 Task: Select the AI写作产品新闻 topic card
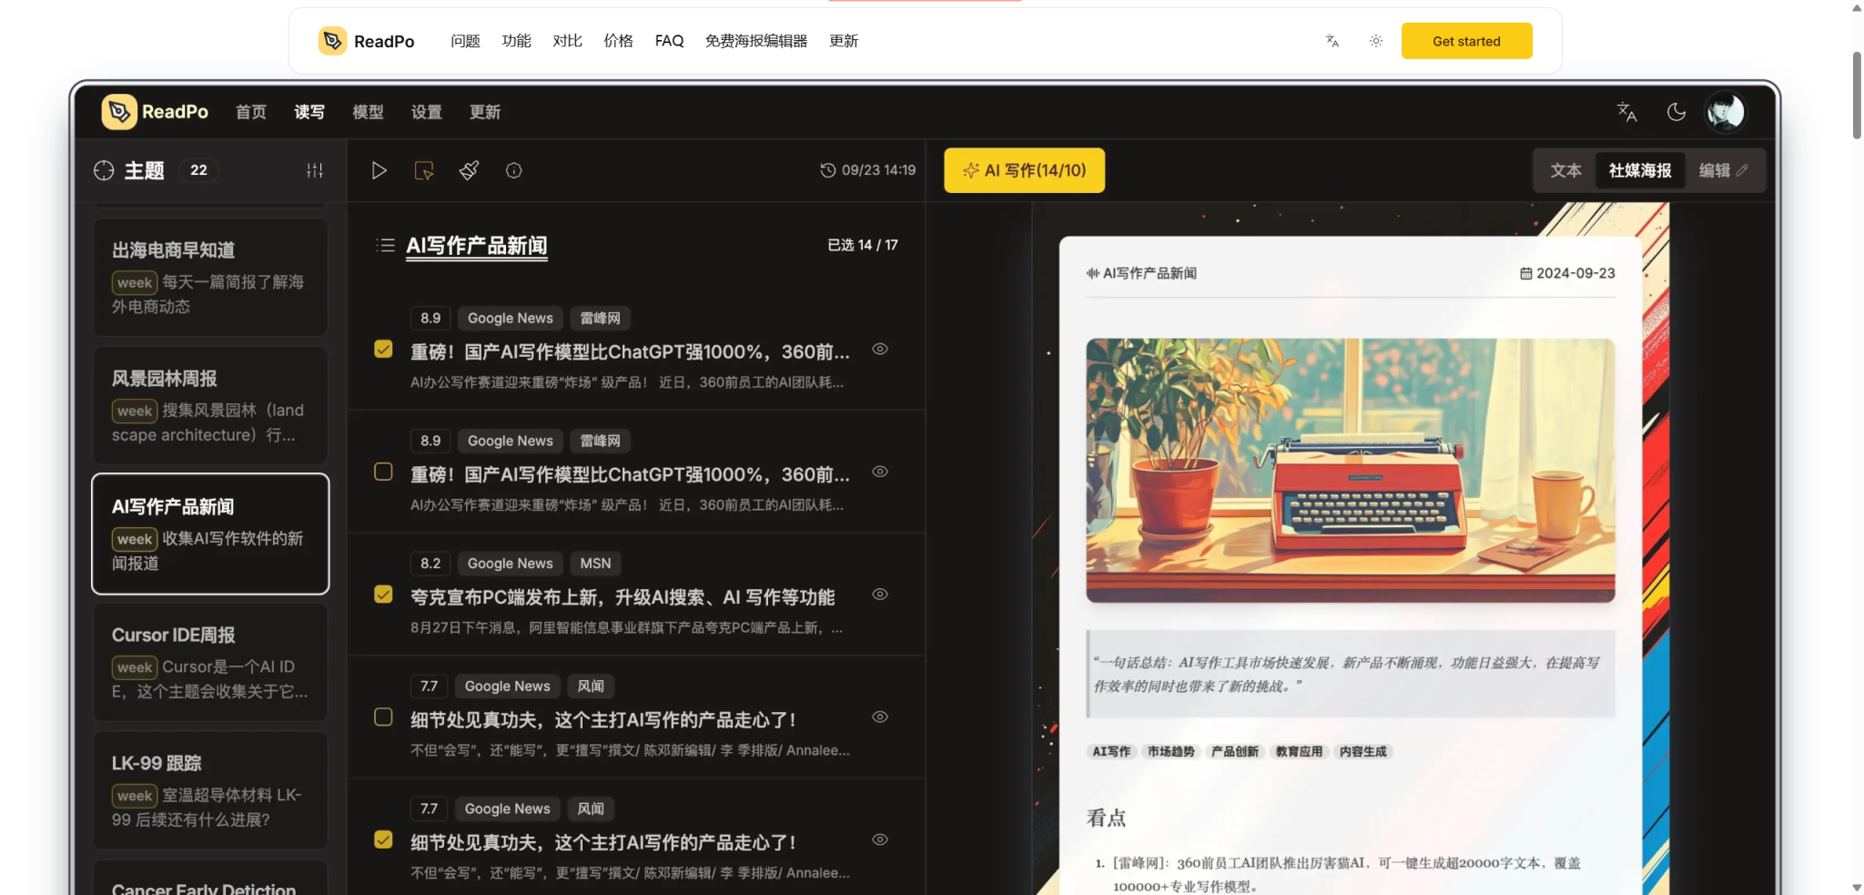click(210, 534)
